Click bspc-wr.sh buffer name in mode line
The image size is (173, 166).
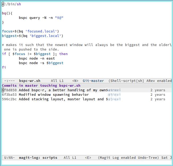point(30,81)
